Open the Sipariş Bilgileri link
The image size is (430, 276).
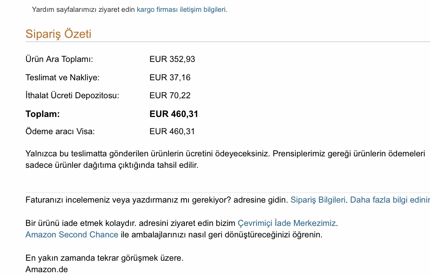(318, 200)
